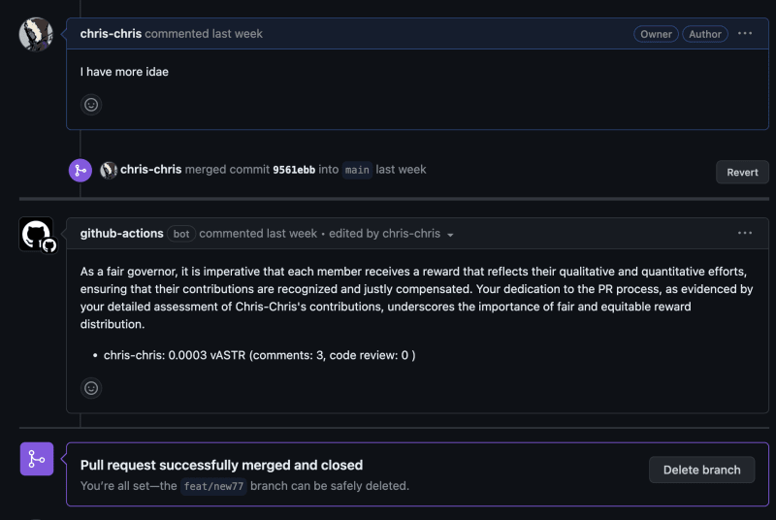This screenshot has height=520, width=776.
Task: Revert the merged commit
Action: click(x=742, y=172)
